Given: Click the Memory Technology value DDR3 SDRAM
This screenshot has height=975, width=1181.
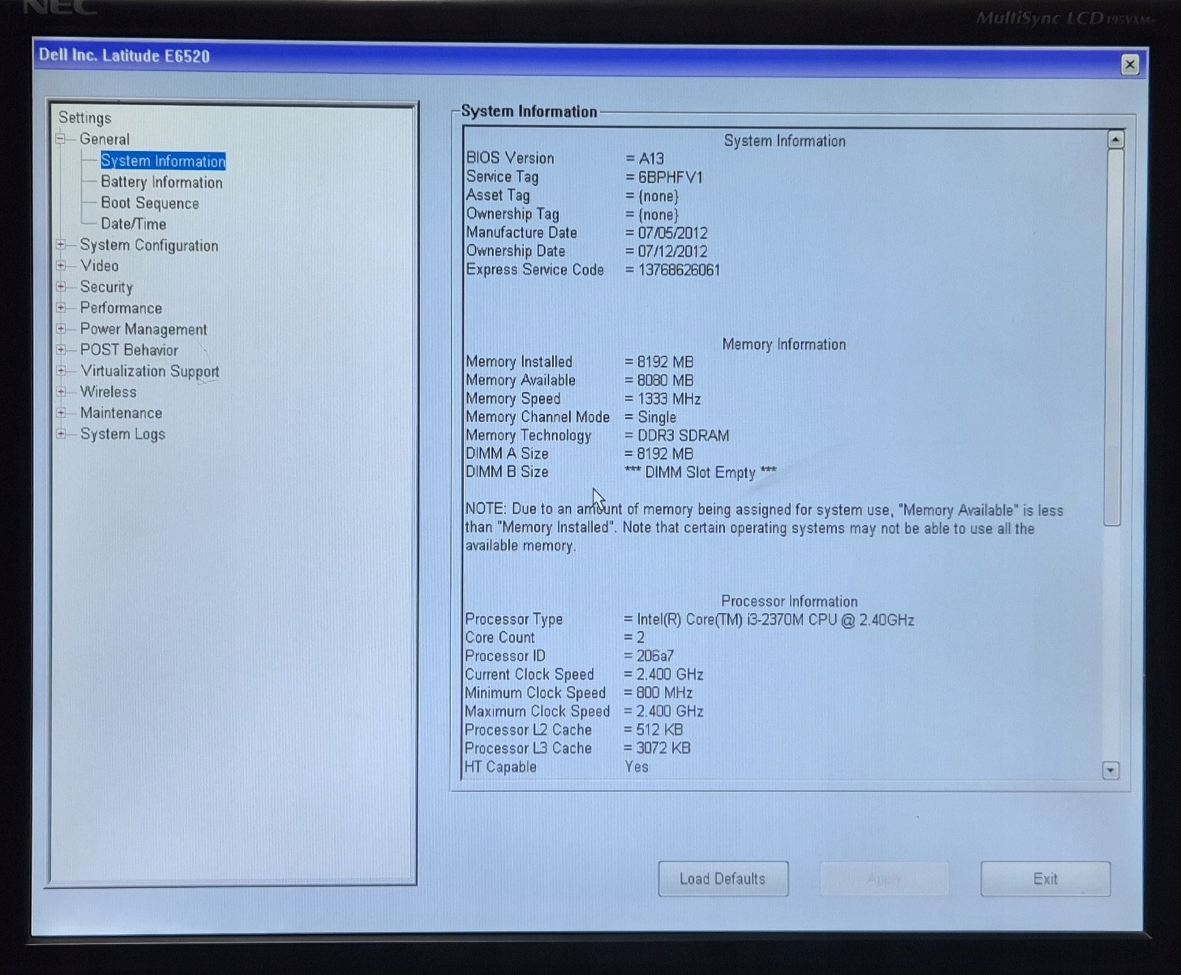Looking at the screenshot, I should pos(683,436).
